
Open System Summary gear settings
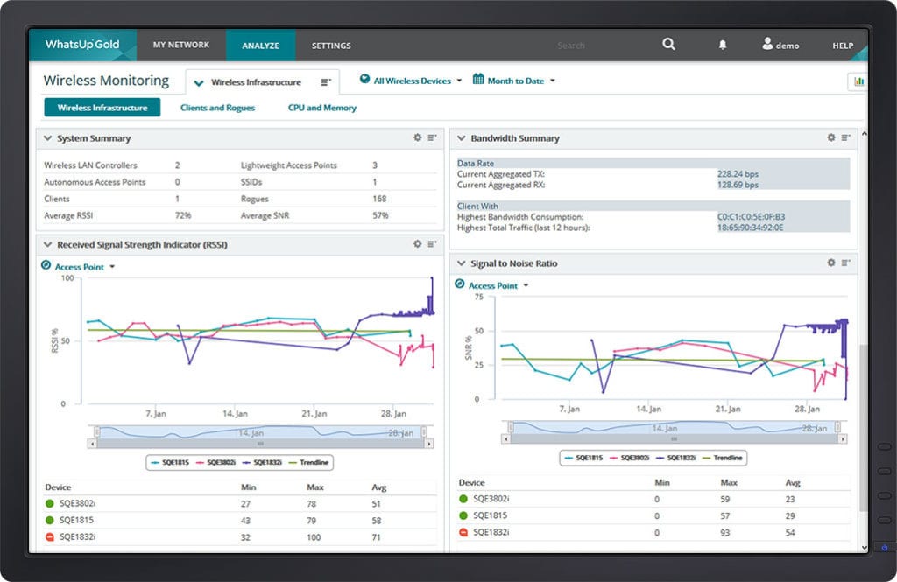[418, 137]
